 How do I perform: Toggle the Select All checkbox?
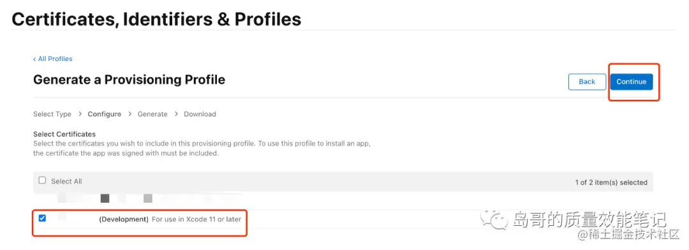click(x=42, y=181)
